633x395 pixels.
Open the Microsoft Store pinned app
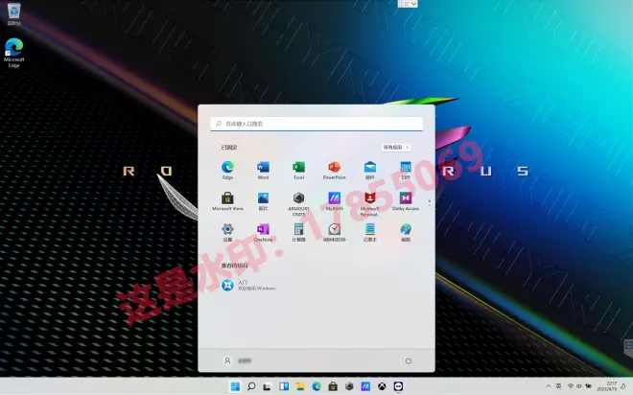[x=228, y=199]
